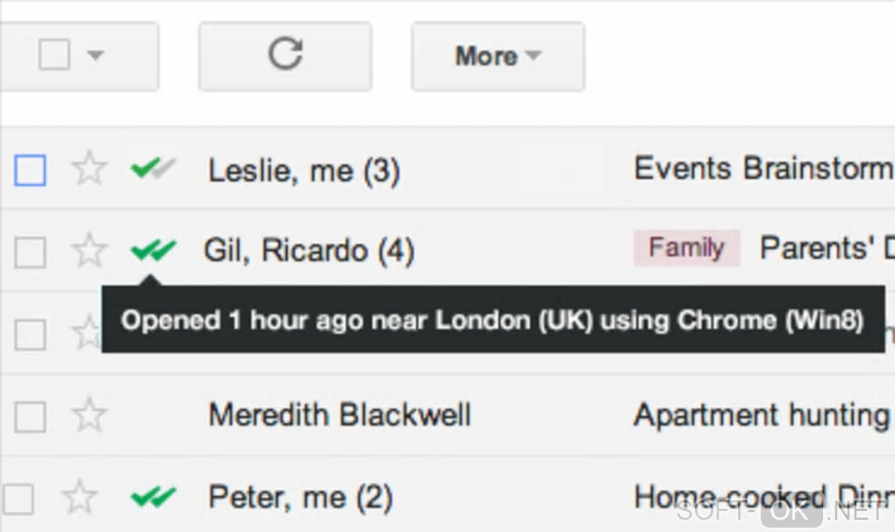This screenshot has height=532, width=895.
Task: Click double green checkmarks beside Gil, Ricardo
Action: coord(153,251)
